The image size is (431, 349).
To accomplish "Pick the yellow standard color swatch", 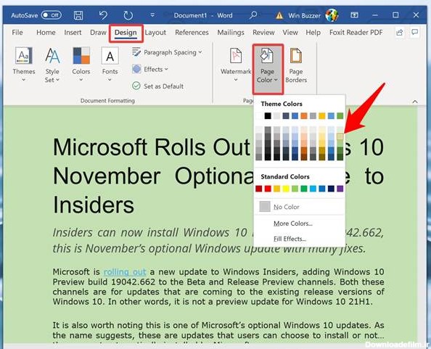I will pos(286,189).
